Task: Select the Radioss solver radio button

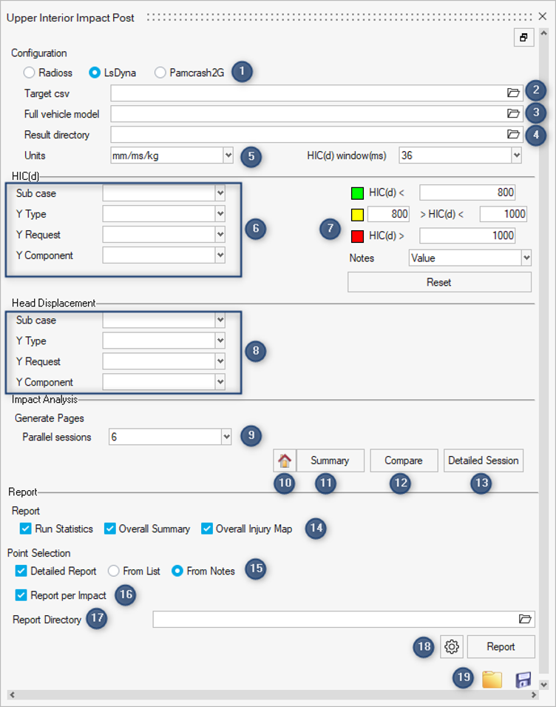Action: 30,73
